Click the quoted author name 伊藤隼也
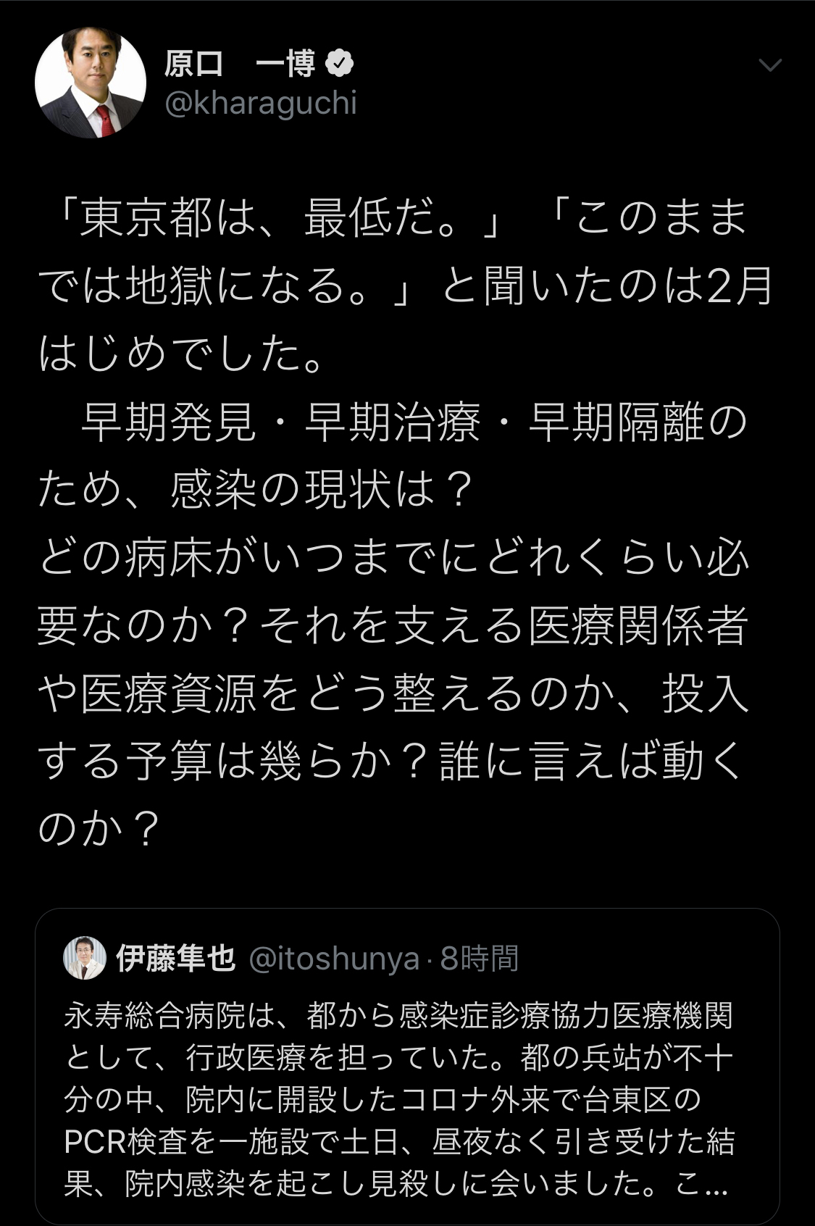 coord(176,959)
